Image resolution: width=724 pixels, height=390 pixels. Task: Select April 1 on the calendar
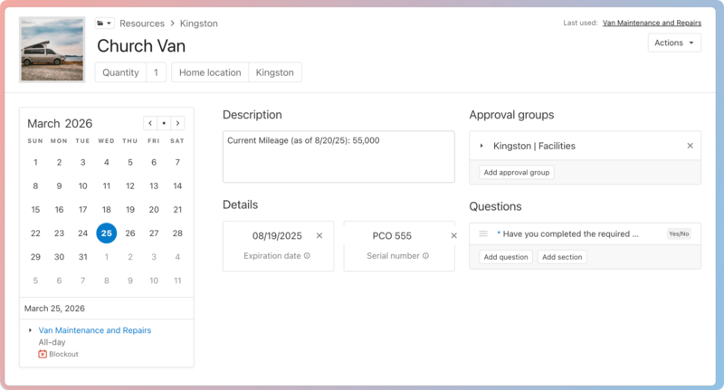point(106,257)
